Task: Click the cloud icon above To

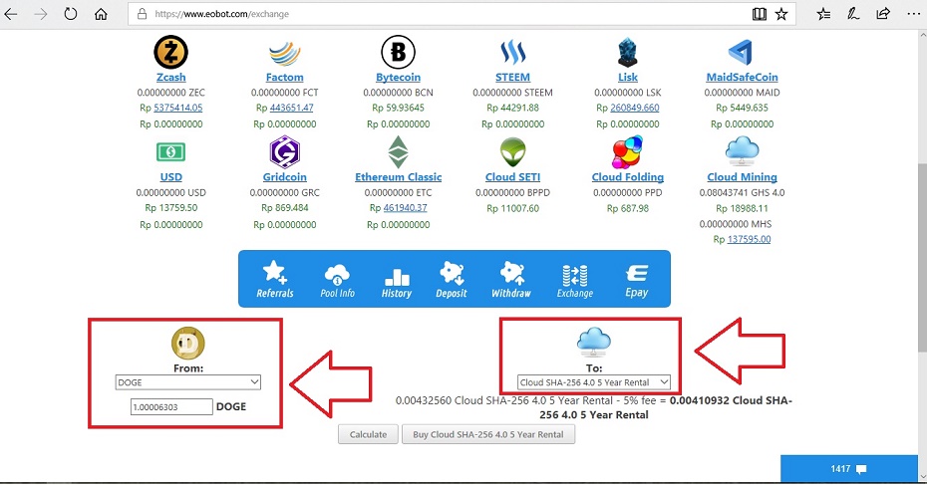Action: point(593,342)
